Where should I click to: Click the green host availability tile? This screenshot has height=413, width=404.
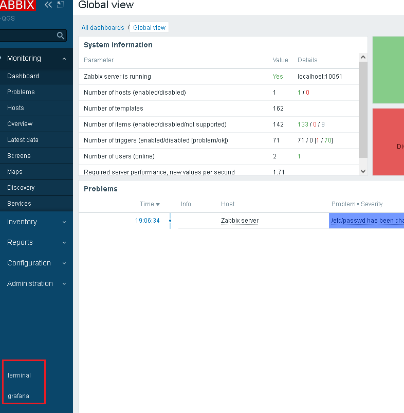click(x=388, y=70)
